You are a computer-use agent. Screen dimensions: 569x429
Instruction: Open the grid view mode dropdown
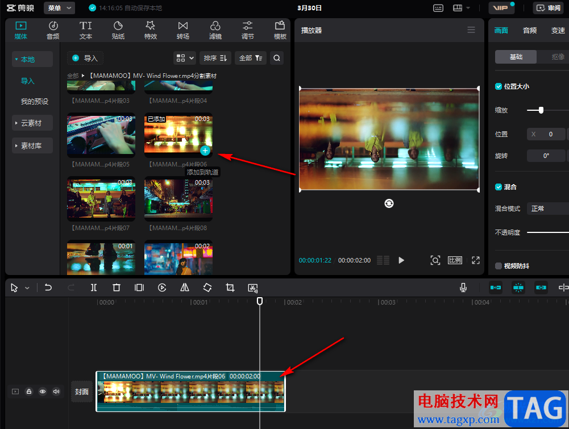[185, 58]
